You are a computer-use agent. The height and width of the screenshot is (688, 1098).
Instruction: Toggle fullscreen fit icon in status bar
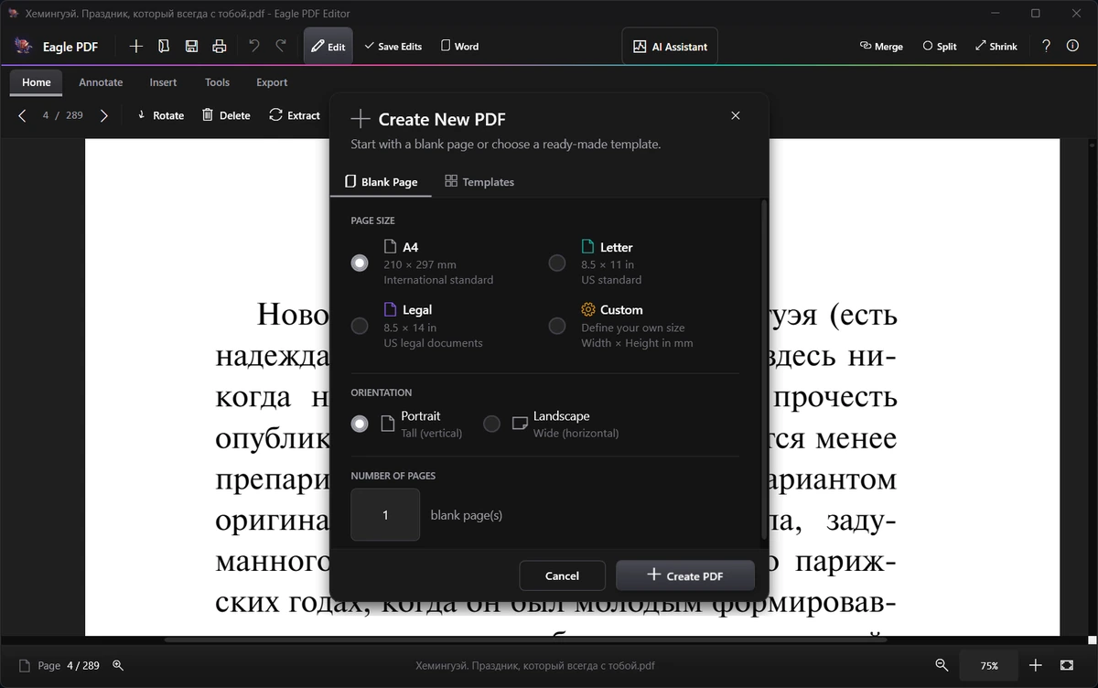click(1067, 665)
